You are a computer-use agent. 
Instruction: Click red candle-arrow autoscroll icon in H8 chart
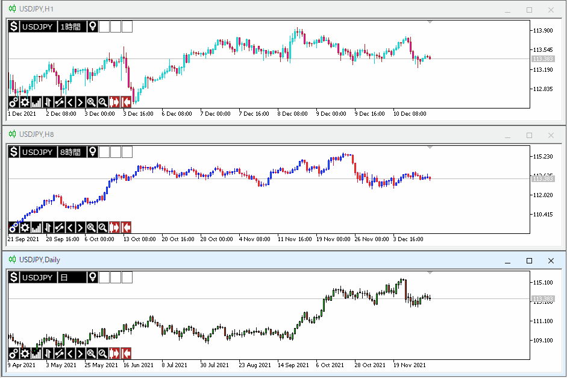[114, 227]
